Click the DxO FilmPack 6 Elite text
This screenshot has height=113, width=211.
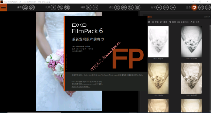point(81,47)
